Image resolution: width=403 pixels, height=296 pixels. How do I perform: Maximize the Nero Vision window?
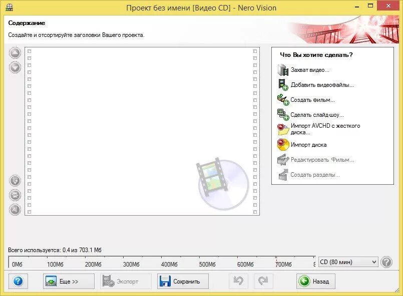tap(370, 6)
